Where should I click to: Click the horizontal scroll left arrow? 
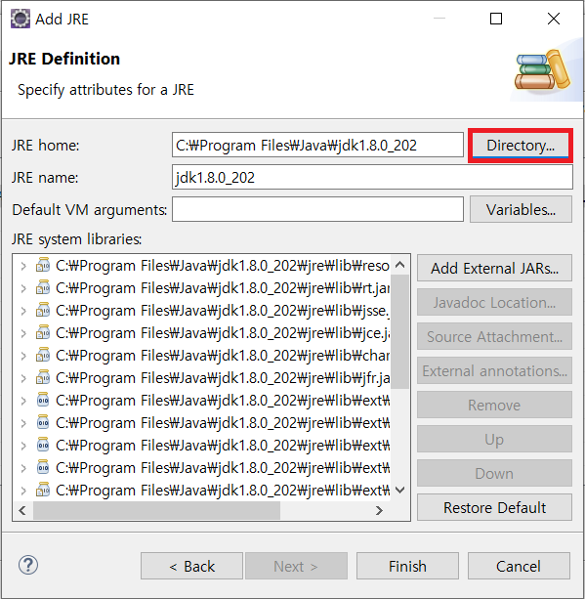[22, 510]
